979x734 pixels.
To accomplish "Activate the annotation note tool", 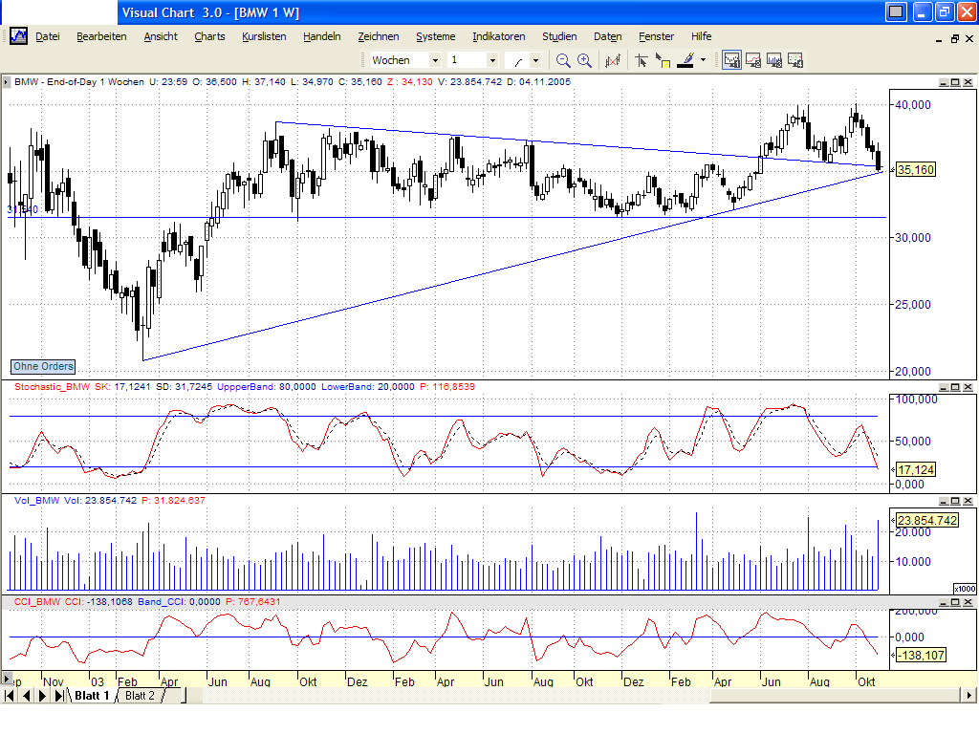I will click(662, 60).
